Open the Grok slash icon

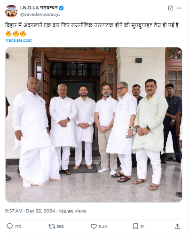click(x=171, y=8)
